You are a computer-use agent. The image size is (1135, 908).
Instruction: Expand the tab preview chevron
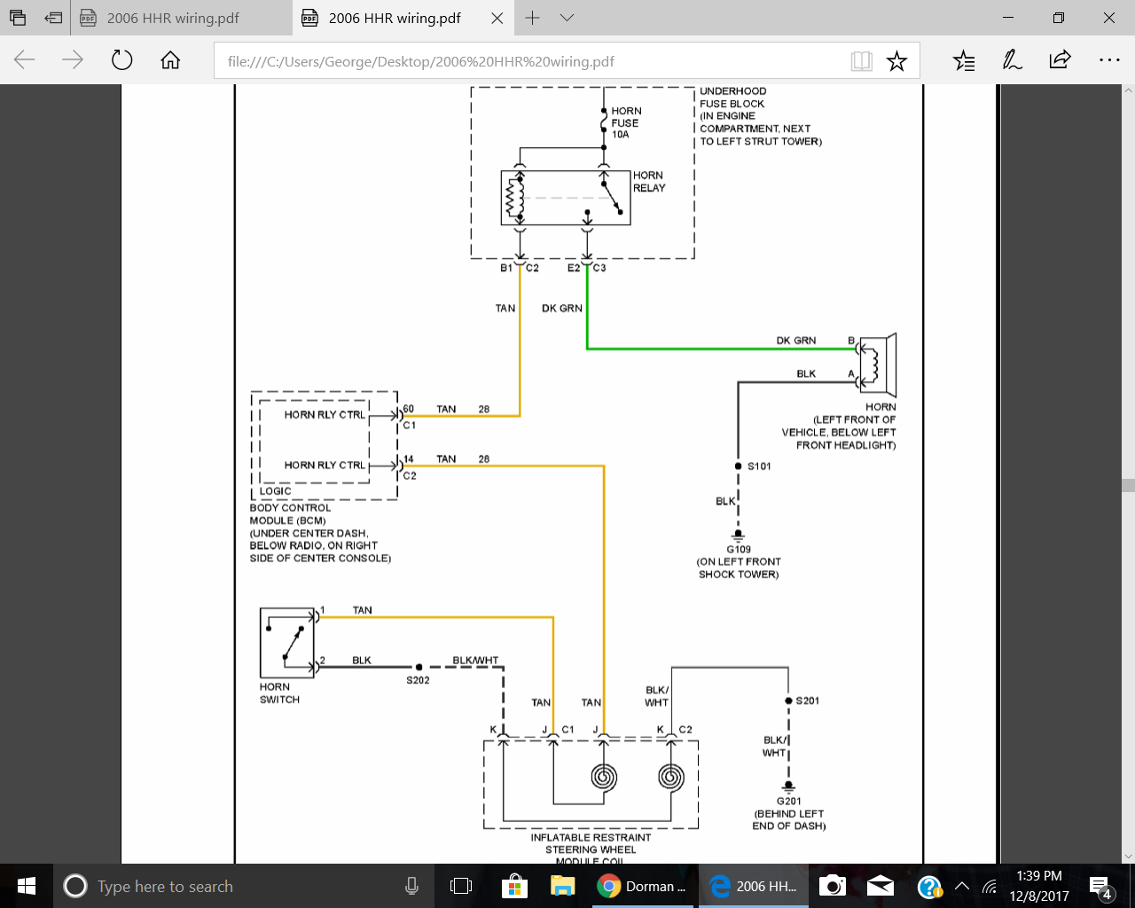coord(567,18)
